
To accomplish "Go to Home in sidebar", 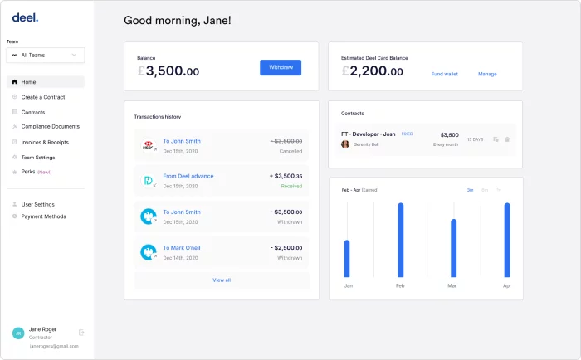I will 45,82.
